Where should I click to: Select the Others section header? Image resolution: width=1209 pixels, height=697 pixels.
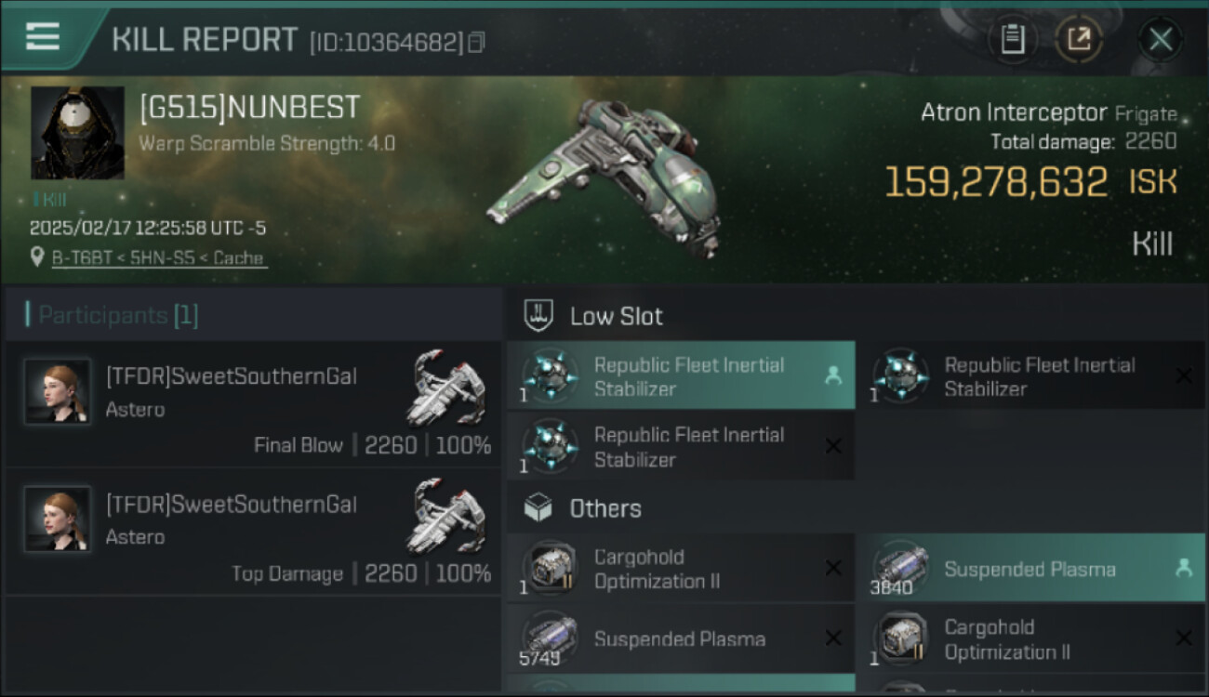pyautogui.click(x=604, y=508)
